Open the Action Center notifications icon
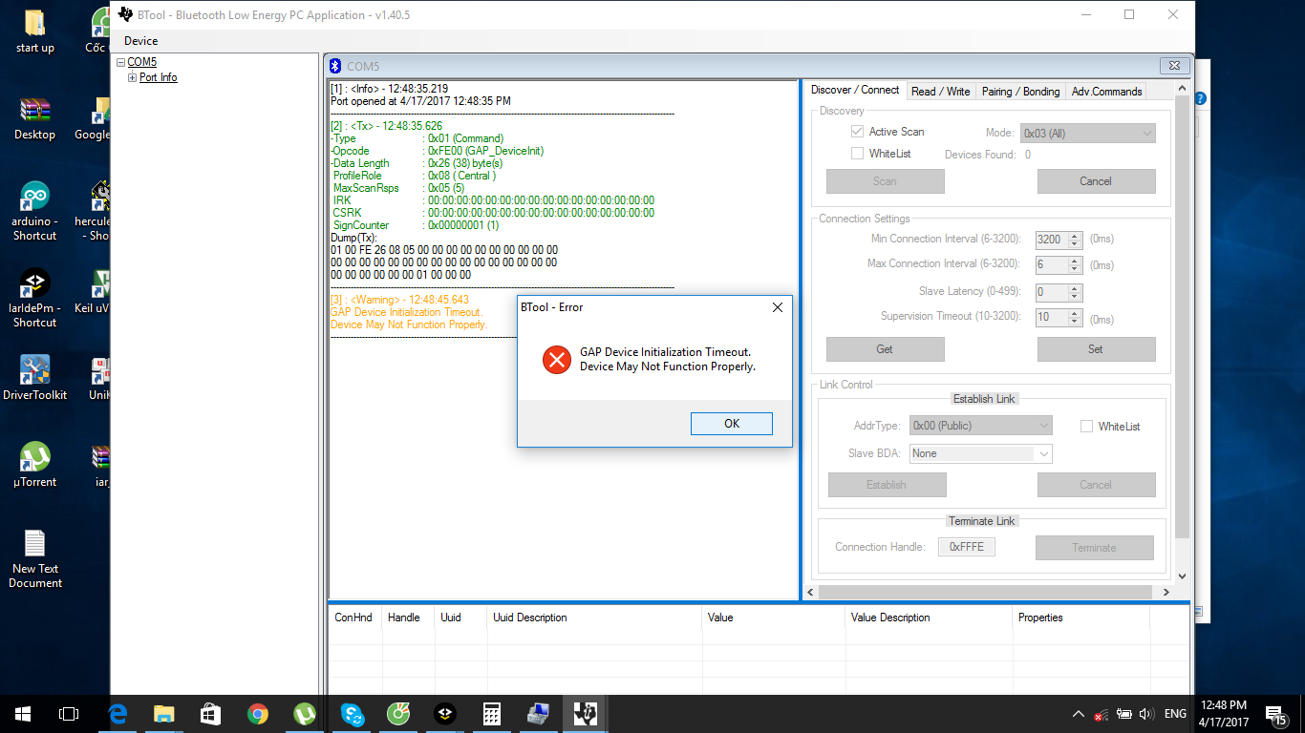 click(x=1274, y=714)
